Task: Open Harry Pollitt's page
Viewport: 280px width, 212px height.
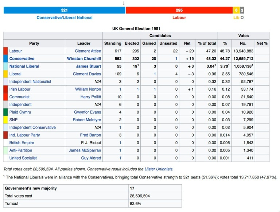Action: [90, 97]
